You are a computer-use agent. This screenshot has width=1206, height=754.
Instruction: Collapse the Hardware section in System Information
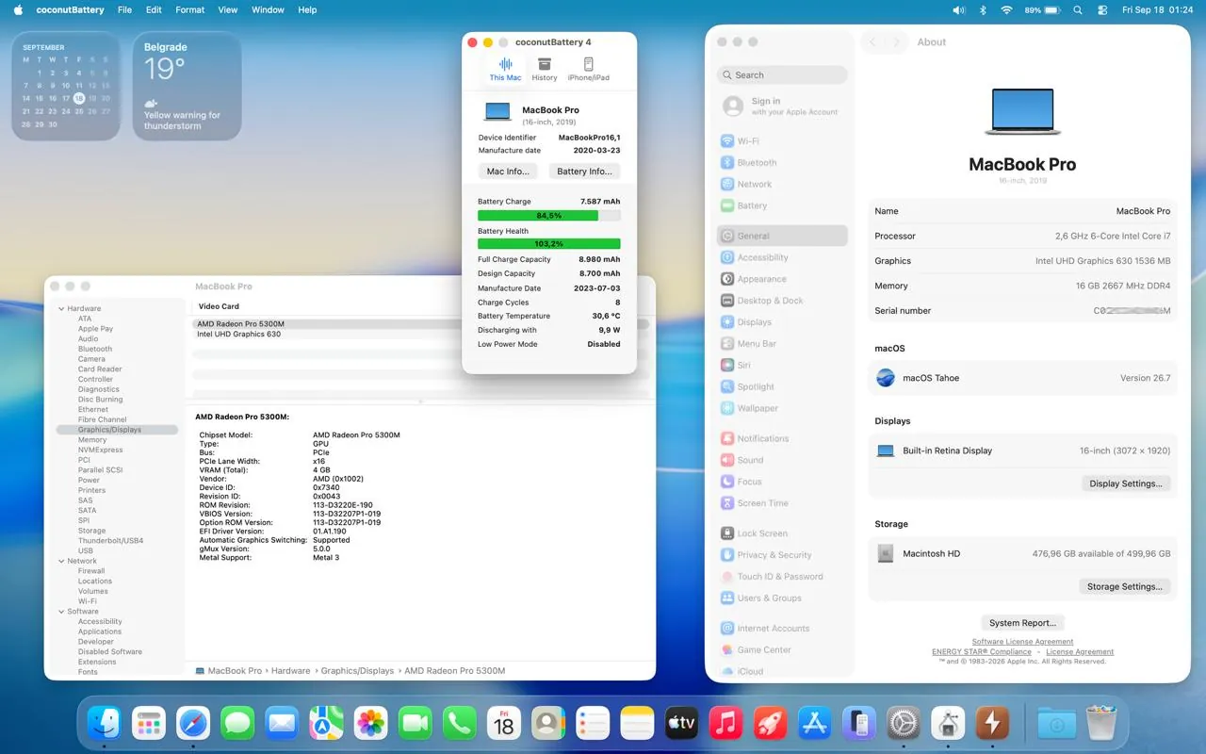(61, 308)
